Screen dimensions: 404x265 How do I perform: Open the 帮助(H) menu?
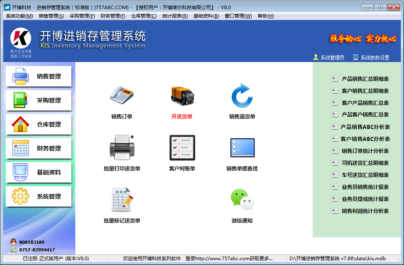click(x=266, y=16)
